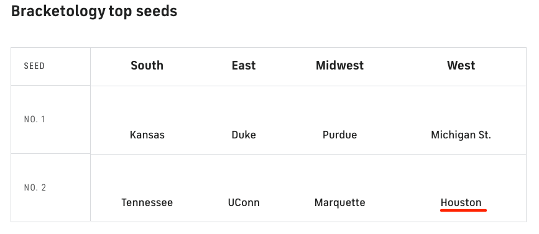Select Marquette under Midwest
Viewport: 539px width, 234px height.
coord(339,202)
